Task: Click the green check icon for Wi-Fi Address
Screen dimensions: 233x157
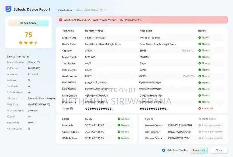Action: [119, 138]
